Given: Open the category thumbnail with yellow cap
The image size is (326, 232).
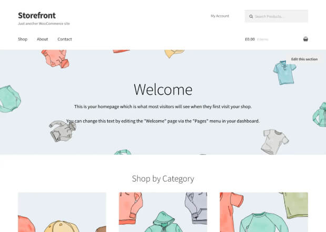Looking at the screenshot, I should coord(62,212).
